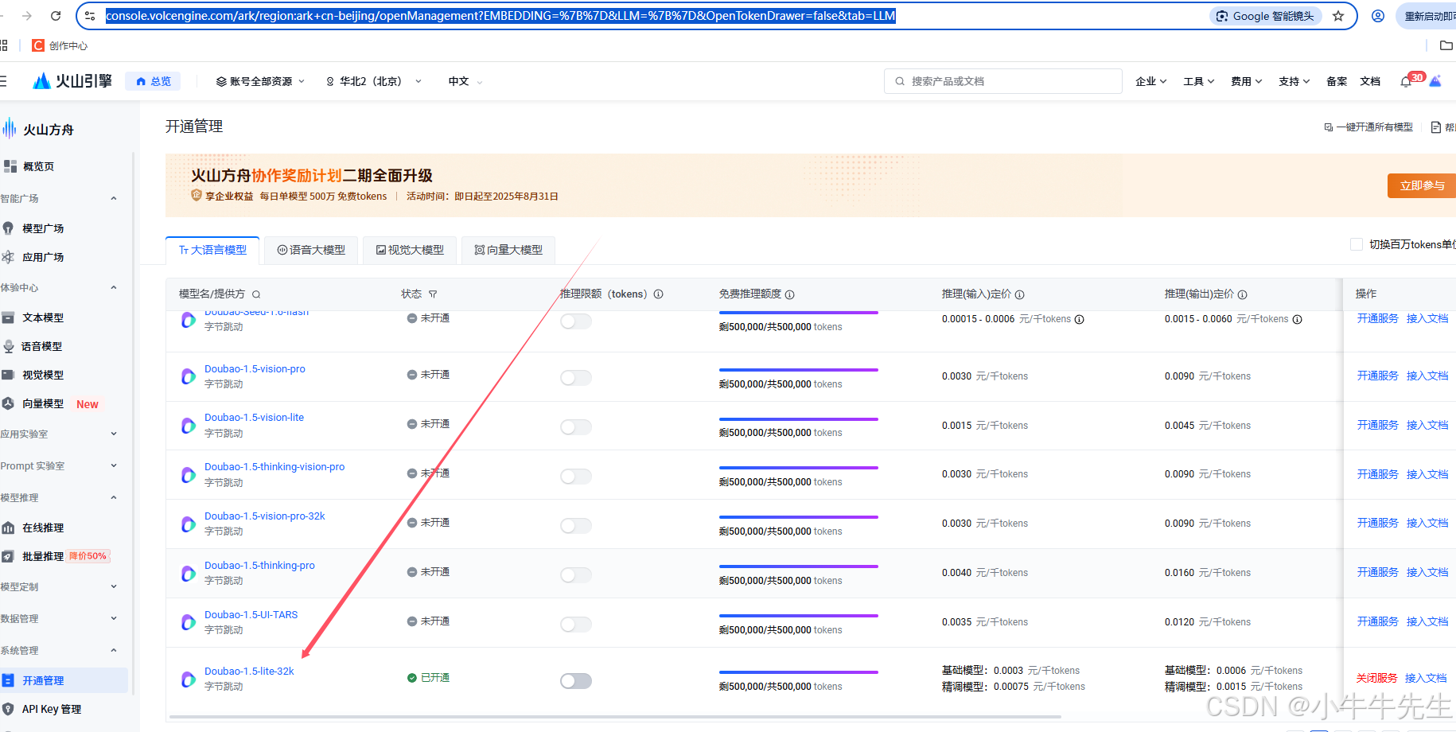The image size is (1456, 732).
Task: Toggle 推理限额 switch for Doubao-1.5-vision-pro
Action: 576,378
